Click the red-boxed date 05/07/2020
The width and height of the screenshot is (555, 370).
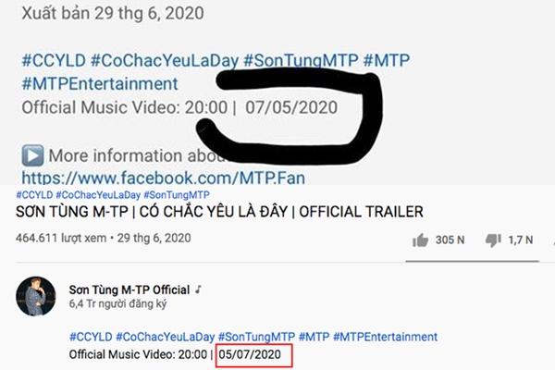(x=253, y=355)
